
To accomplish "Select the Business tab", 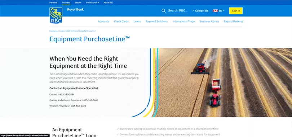I will 66,3.
